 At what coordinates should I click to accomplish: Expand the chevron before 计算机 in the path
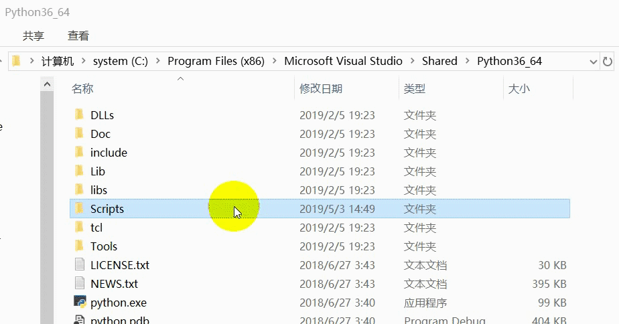click(x=31, y=61)
